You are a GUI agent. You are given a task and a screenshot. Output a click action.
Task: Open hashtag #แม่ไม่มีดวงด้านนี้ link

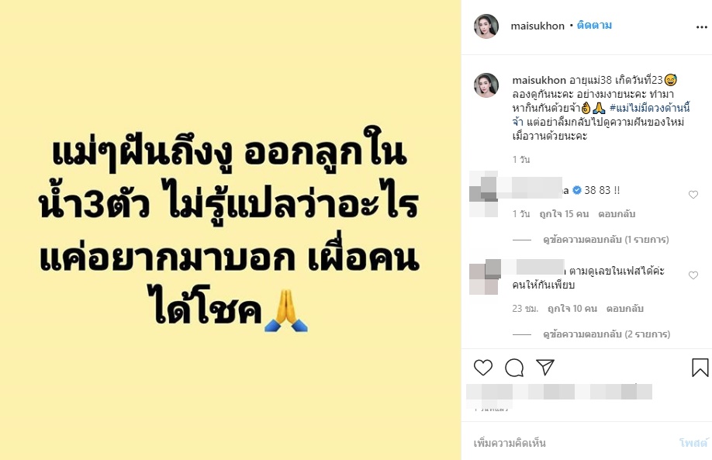point(649,108)
